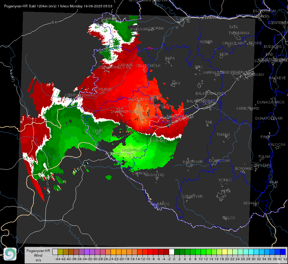
Task: Click the BALATONALMADI town label
Action: [x=211, y=94]
